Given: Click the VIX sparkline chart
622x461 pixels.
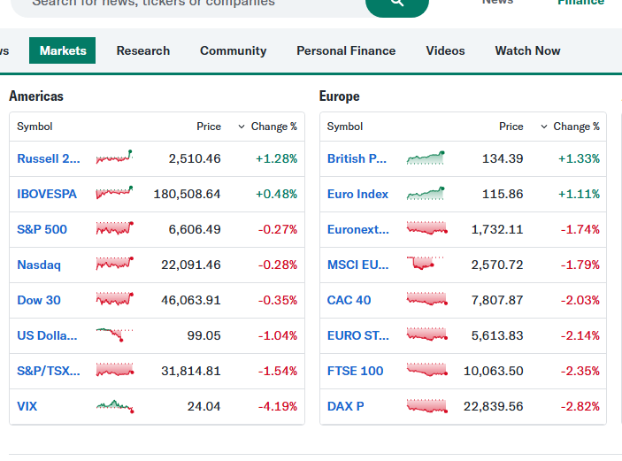Looking at the screenshot, I should (x=115, y=406).
